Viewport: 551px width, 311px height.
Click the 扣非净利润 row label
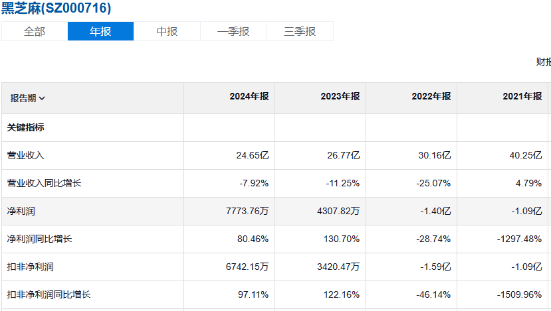[x=30, y=267]
